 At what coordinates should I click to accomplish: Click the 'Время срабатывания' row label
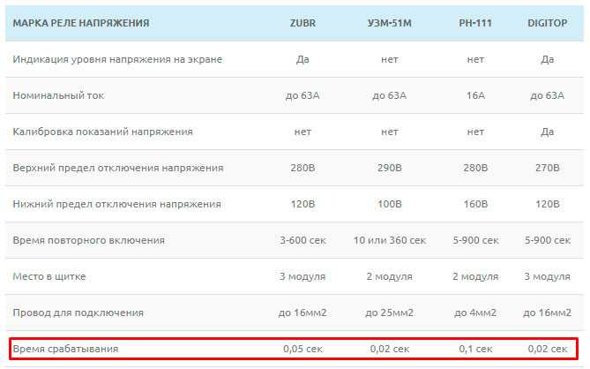point(65,349)
